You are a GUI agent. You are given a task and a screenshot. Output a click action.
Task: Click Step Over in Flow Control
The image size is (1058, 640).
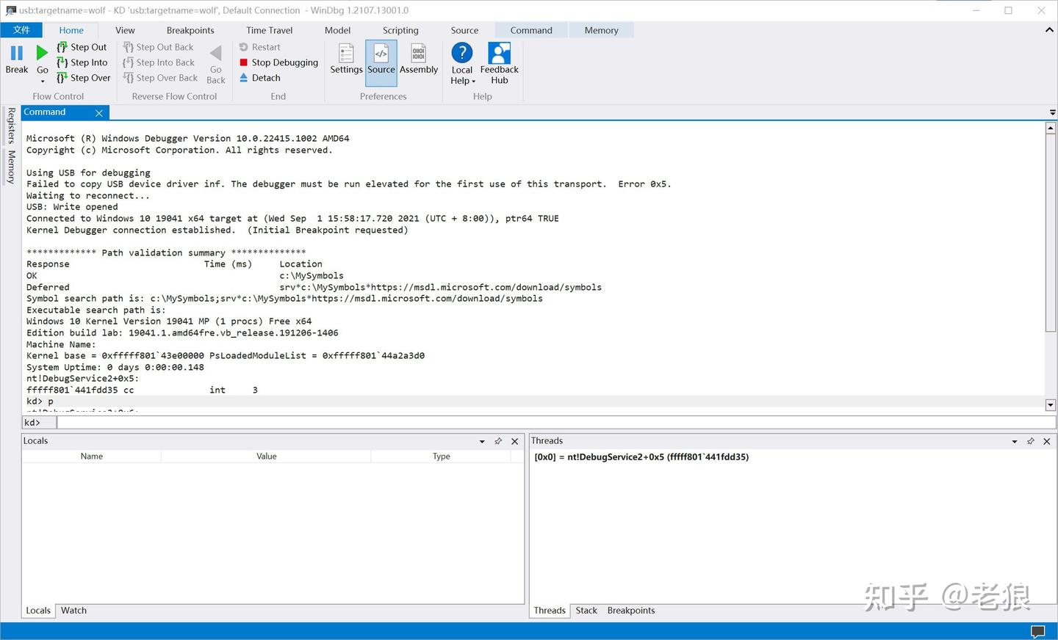coord(83,78)
